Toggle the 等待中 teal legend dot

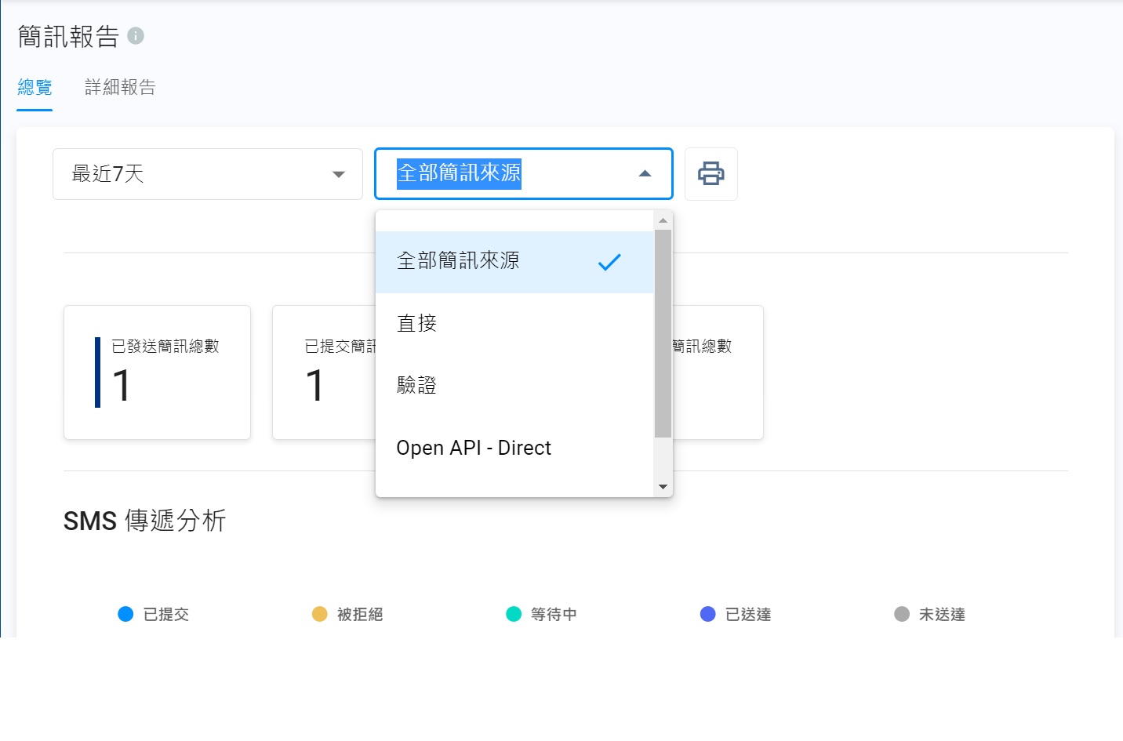click(x=514, y=614)
